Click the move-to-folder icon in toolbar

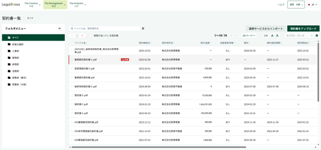(77, 36)
